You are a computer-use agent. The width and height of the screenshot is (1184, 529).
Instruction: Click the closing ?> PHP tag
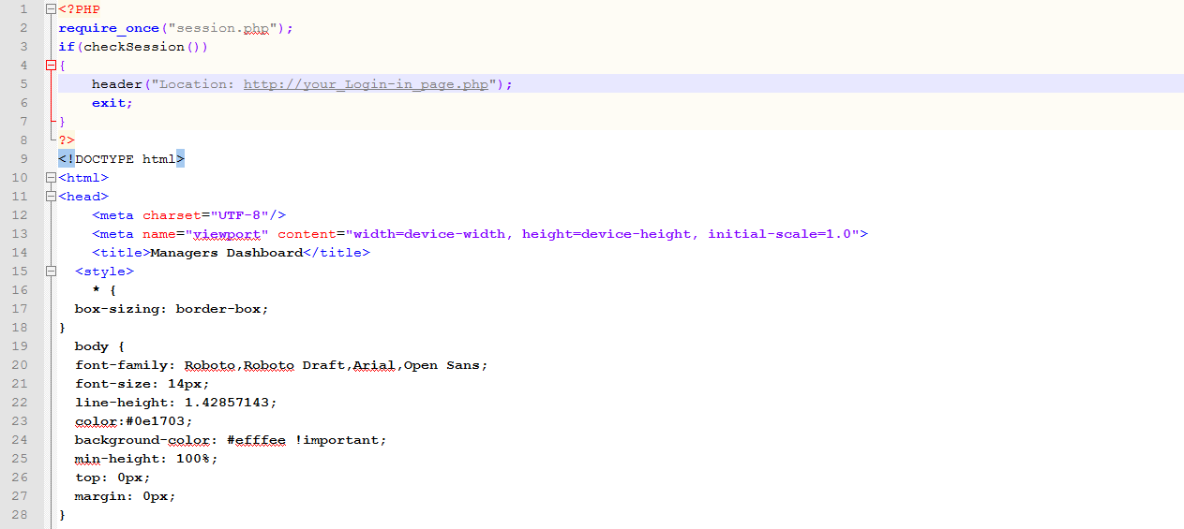[x=67, y=140]
